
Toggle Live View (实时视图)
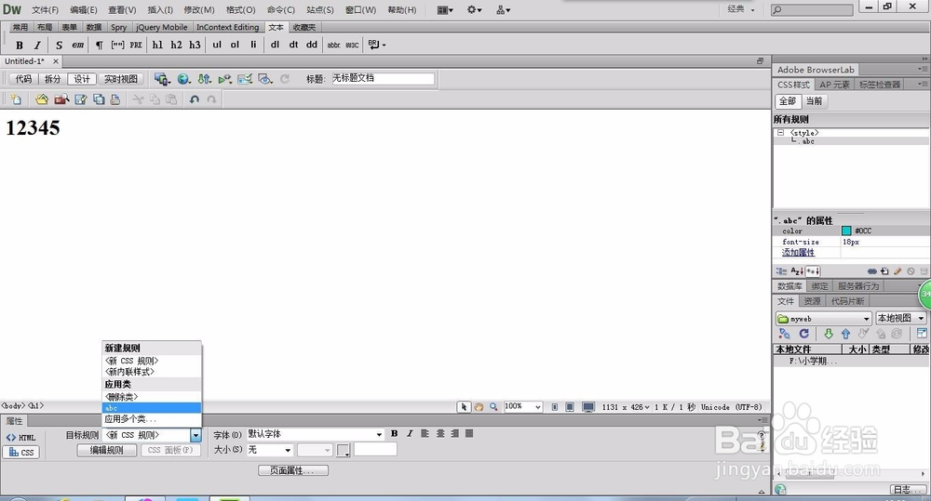click(120, 79)
